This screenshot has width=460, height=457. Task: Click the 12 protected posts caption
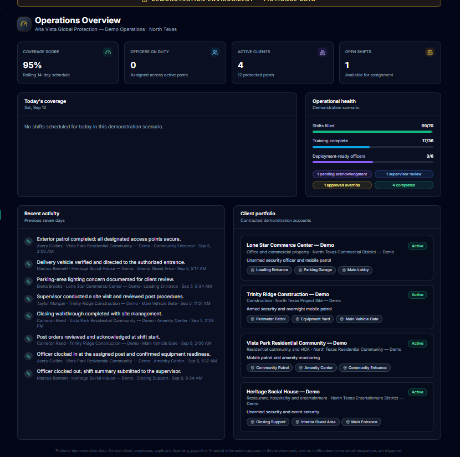click(256, 75)
